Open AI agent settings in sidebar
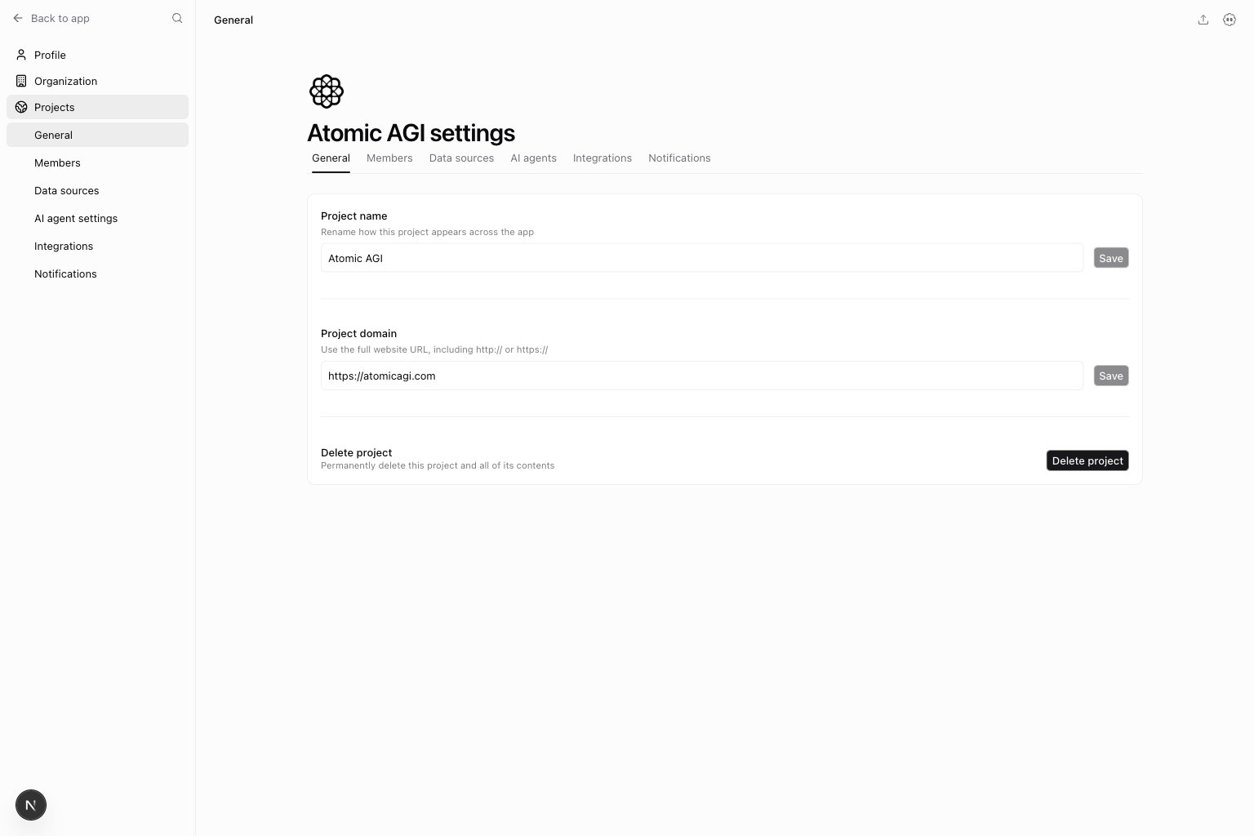The width and height of the screenshot is (1254, 836). (97, 218)
